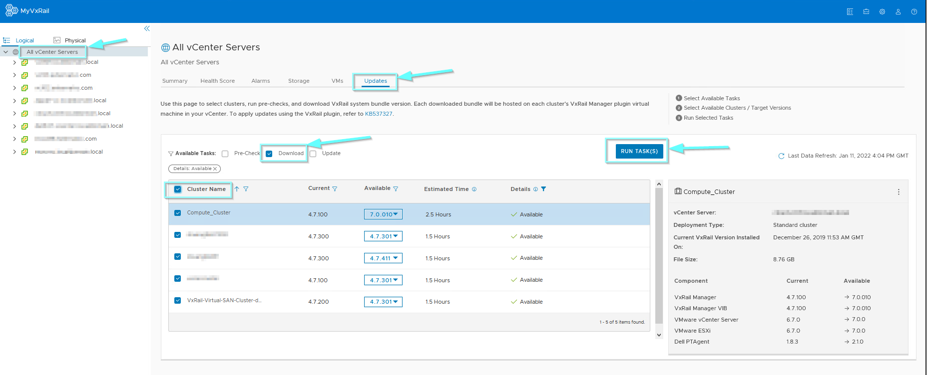The width and height of the screenshot is (927, 375).
Task: Uncheck the row with available 4.7.411
Action: click(177, 257)
